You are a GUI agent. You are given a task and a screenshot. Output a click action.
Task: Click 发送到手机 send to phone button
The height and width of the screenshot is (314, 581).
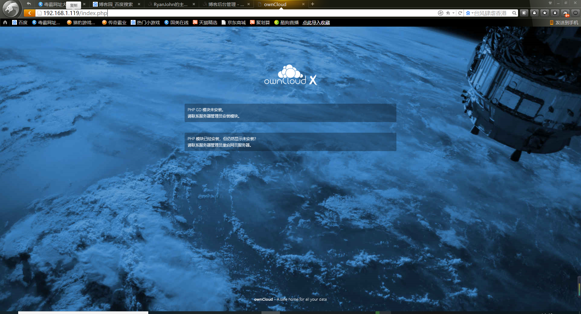564,22
